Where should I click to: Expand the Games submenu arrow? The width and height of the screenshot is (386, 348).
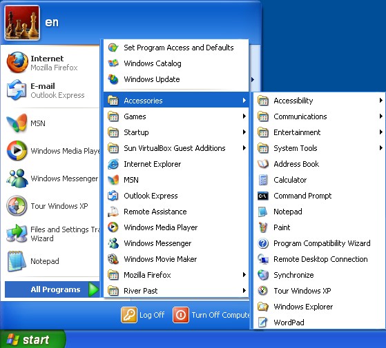[244, 116]
